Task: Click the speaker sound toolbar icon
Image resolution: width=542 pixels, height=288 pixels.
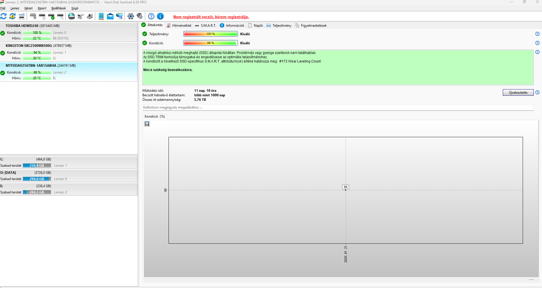Action: [x=140, y=16]
